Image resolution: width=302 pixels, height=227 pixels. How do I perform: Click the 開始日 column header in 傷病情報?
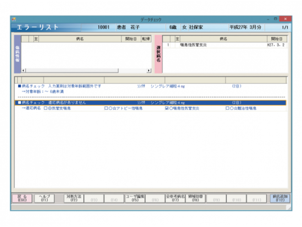tap(131, 39)
